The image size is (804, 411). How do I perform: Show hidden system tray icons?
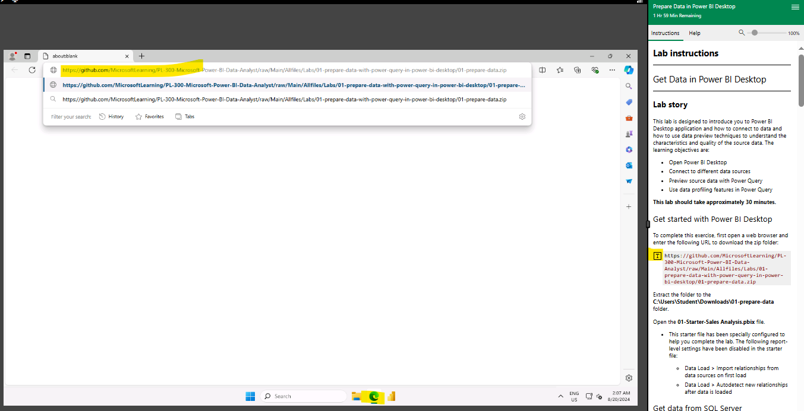click(x=560, y=396)
